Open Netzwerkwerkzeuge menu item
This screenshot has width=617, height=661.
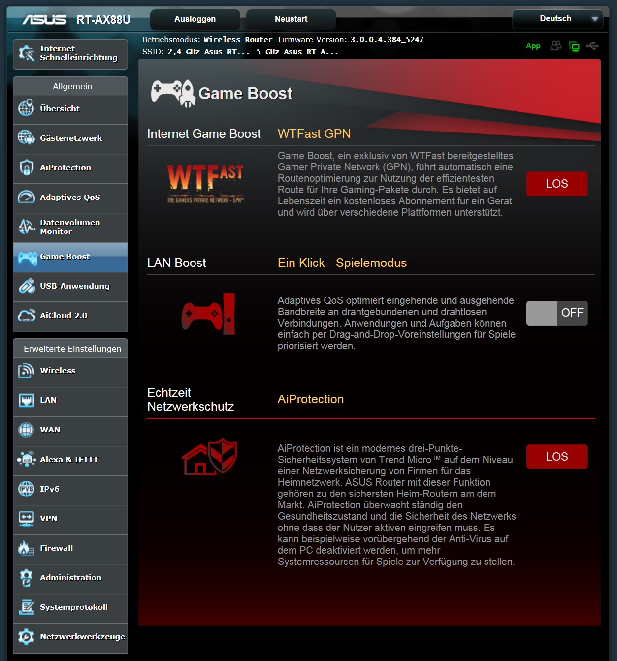pyautogui.click(x=70, y=638)
